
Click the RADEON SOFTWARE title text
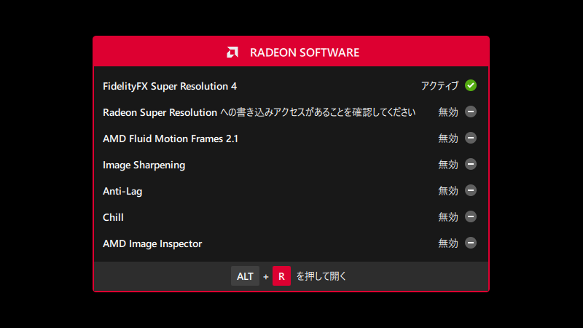click(x=305, y=52)
